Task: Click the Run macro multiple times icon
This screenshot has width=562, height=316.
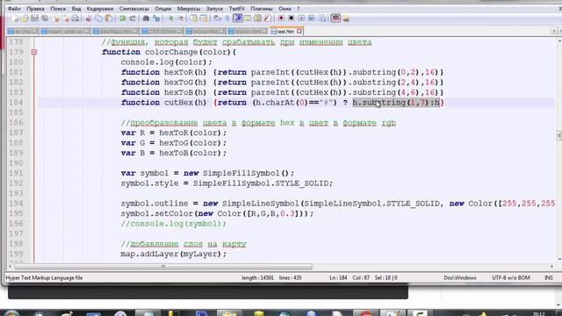Action: click(x=312, y=18)
